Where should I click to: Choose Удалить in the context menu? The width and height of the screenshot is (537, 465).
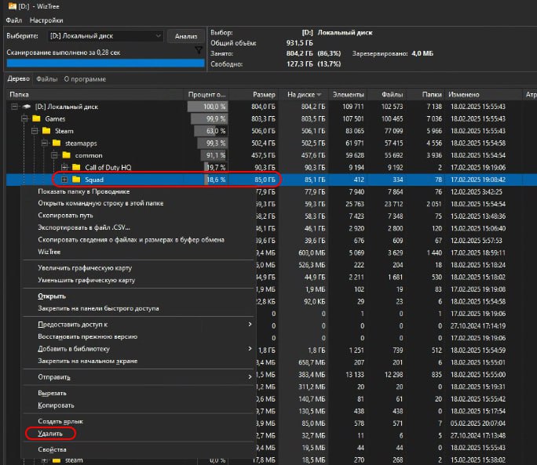50,434
